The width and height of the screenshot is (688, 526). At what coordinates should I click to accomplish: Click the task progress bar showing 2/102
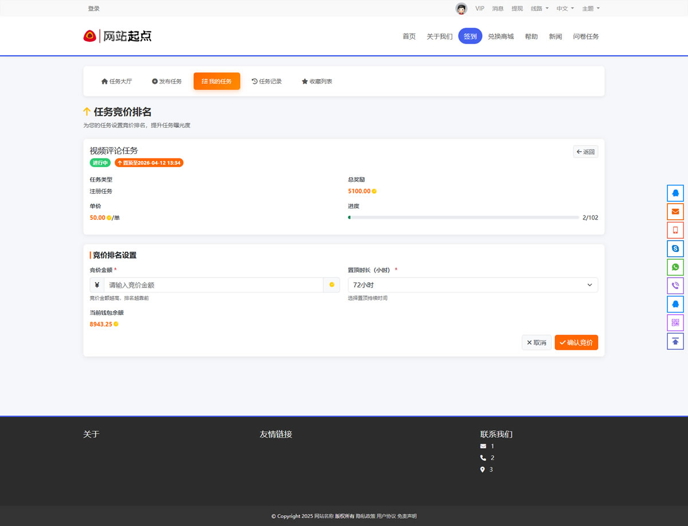463,217
